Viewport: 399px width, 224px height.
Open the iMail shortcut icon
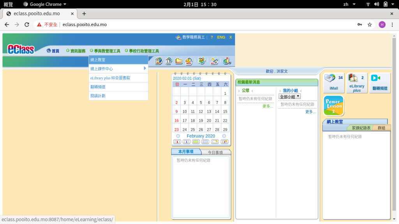pos(334,82)
